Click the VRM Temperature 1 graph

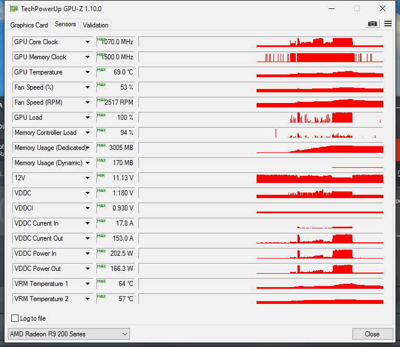(x=261, y=284)
